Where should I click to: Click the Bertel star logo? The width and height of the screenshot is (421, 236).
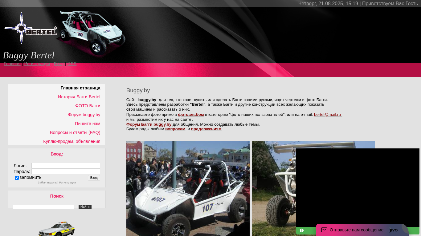click(31, 28)
